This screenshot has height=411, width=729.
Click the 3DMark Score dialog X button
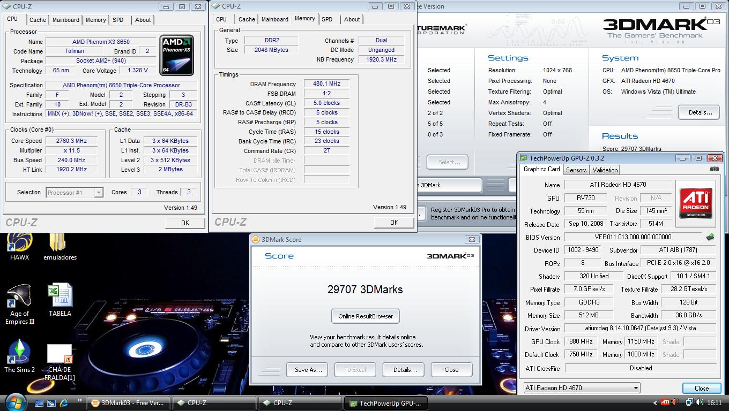(472, 239)
